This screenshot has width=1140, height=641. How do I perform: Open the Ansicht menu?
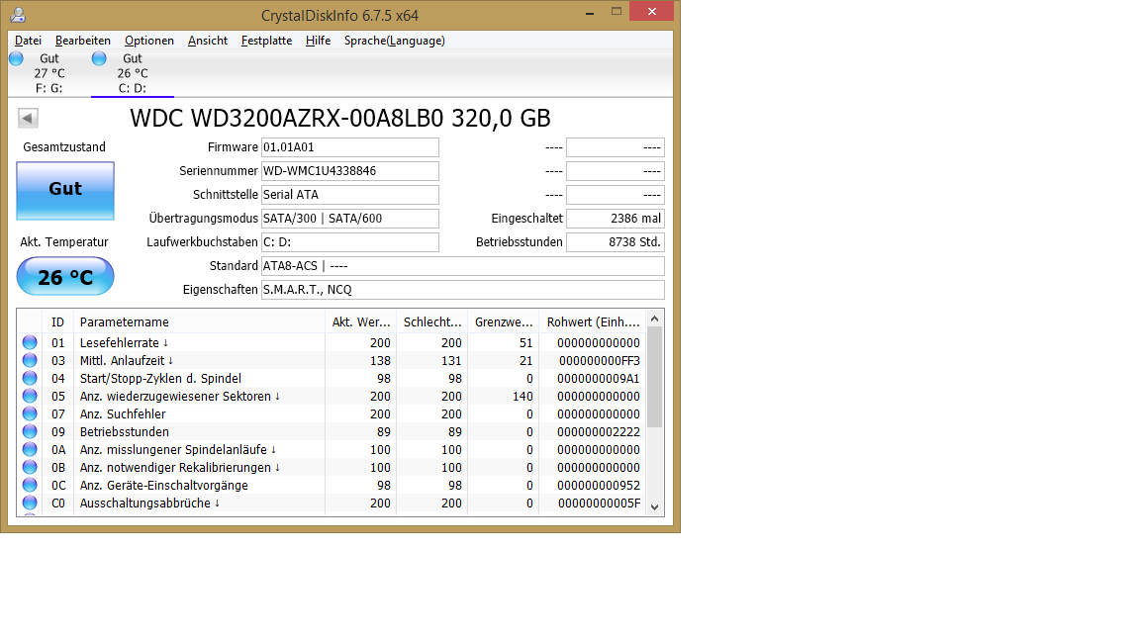[x=208, y=41]
